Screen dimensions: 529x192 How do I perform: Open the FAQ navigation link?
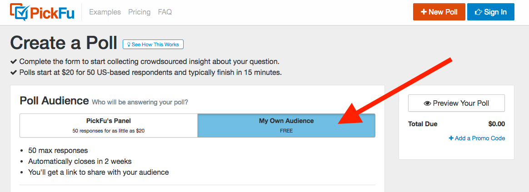165,12
